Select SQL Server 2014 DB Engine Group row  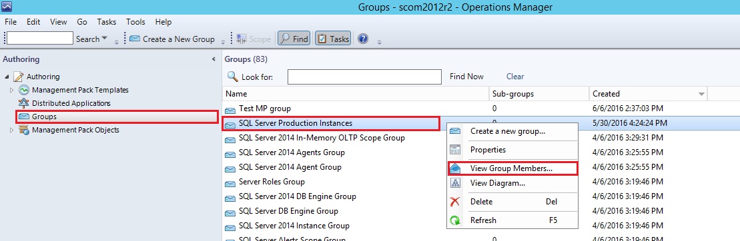pyautogui.click(x=298, y=196)
